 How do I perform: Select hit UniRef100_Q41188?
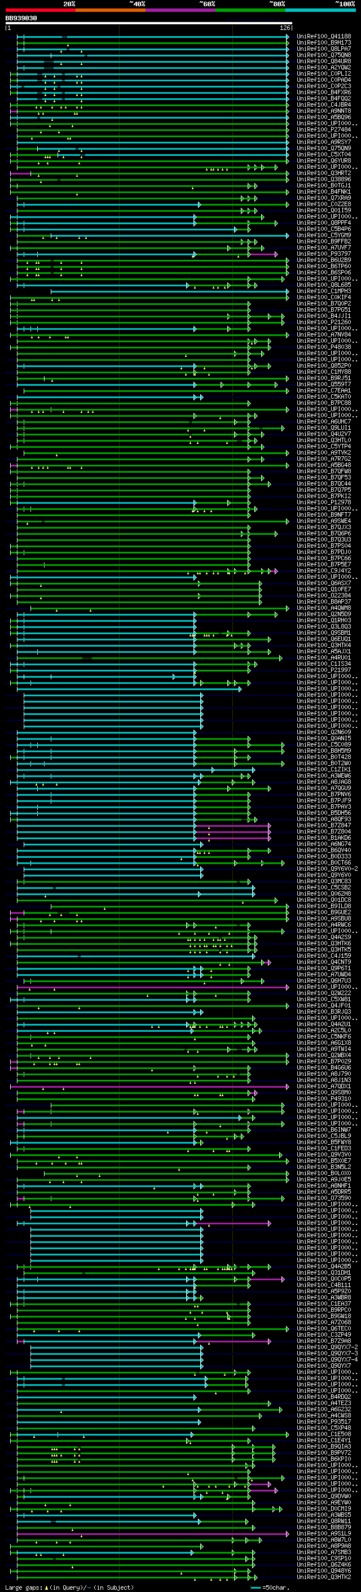[324, 37]
